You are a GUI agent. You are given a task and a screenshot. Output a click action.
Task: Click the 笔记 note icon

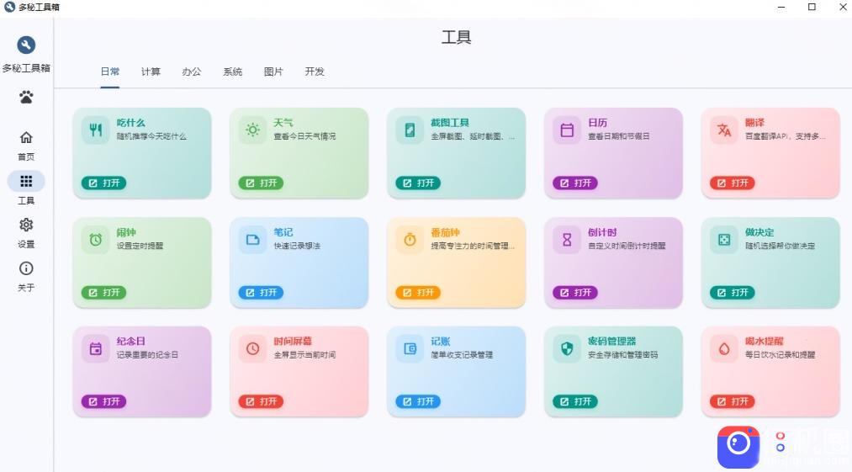252,240
